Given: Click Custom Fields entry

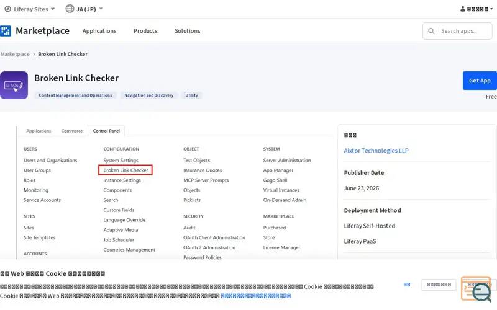Looking at the screenshot, I should pyautogui.click(x=119, y=210).
